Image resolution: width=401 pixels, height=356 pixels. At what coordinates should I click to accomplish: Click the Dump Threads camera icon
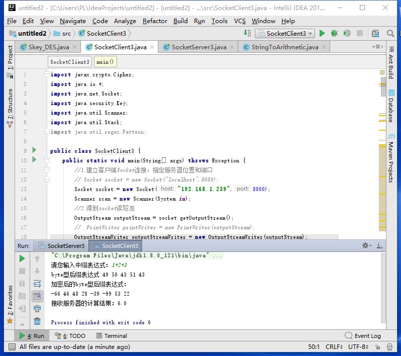point(22,296)
